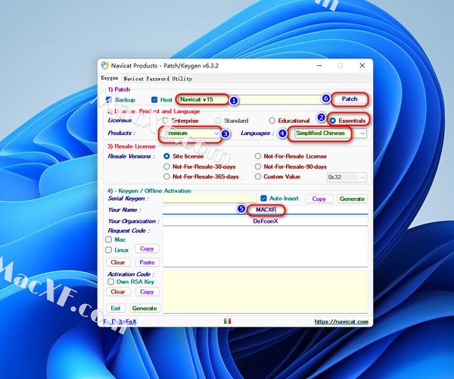Enable the Own RSA Key checkbox
Viewport: 454px width, 379px height.
[111, 281]
